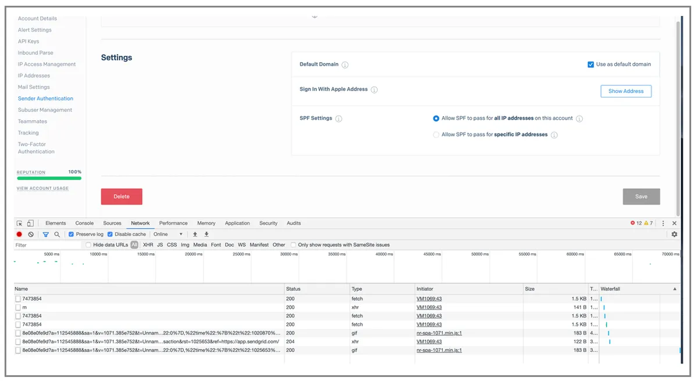The image size is (698, 385).
Task: Open the Application tab
Action: [237, 223]
